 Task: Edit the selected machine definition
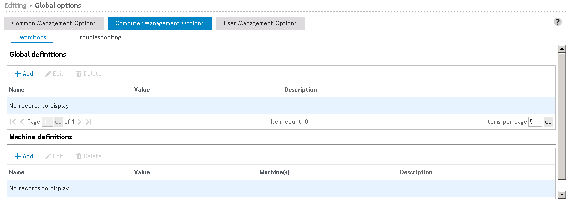pyautogui.click(x=54, y=156)
